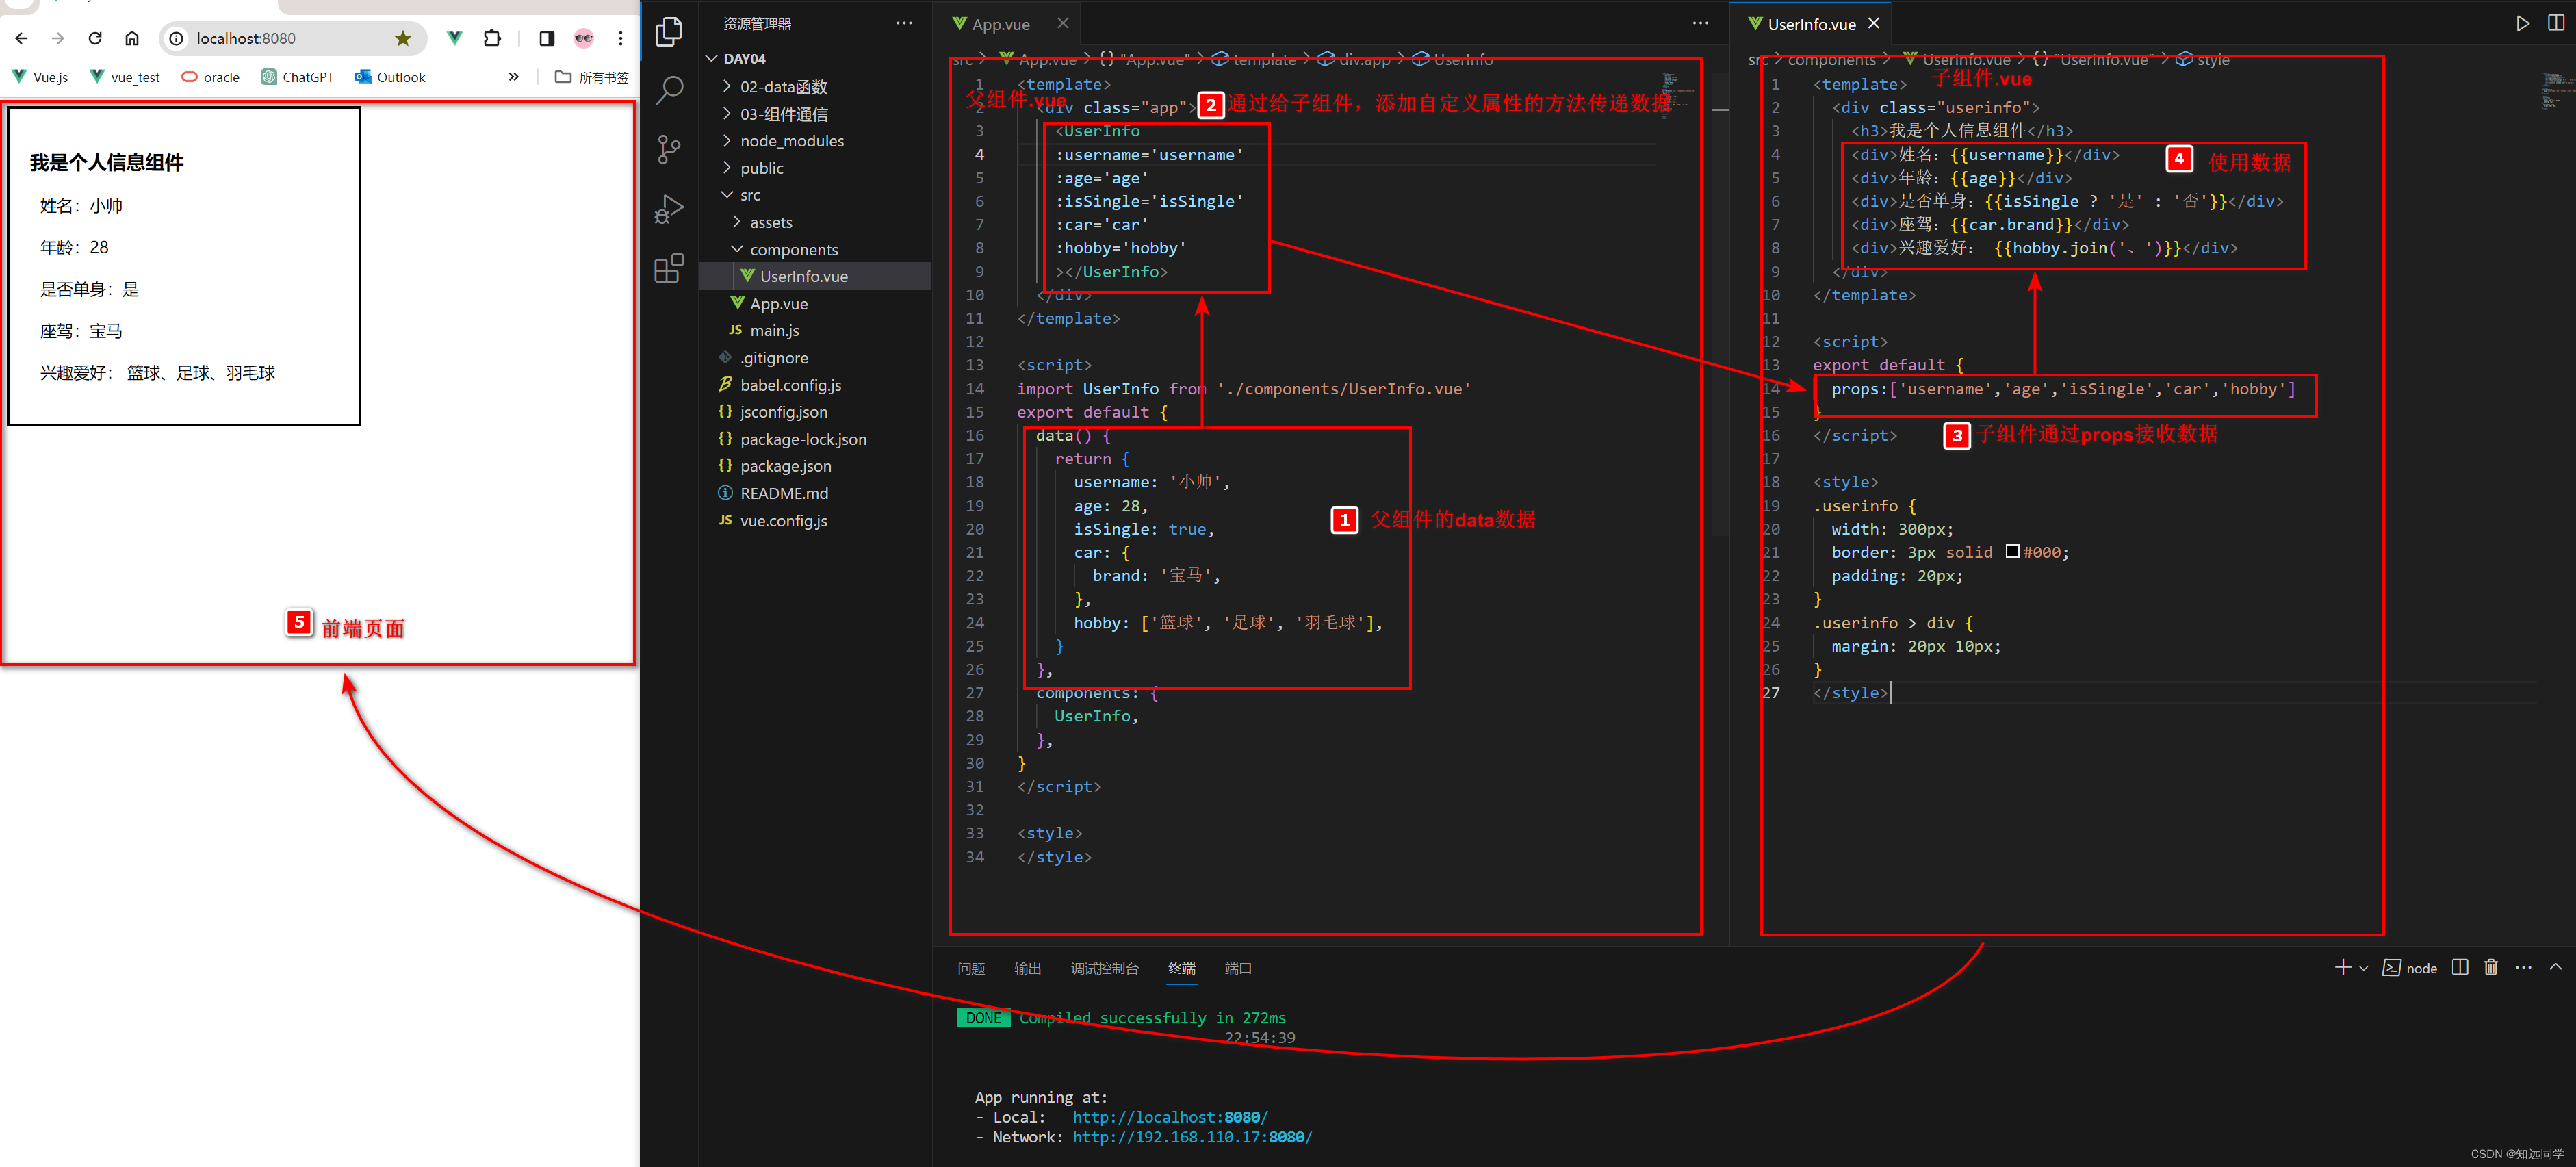Screen dimensions: 2576x1167
Task: Open the 终端 panel tab
Action: (x=1182, y=968)
